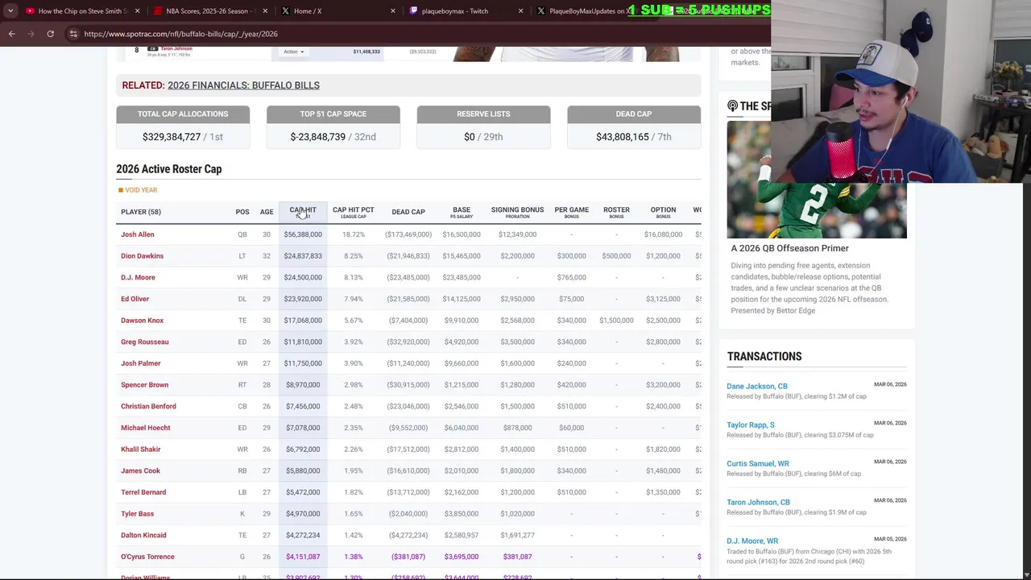
Task: Open the A 2026 QB Offseason Primer headline
Action: point(789,248)
